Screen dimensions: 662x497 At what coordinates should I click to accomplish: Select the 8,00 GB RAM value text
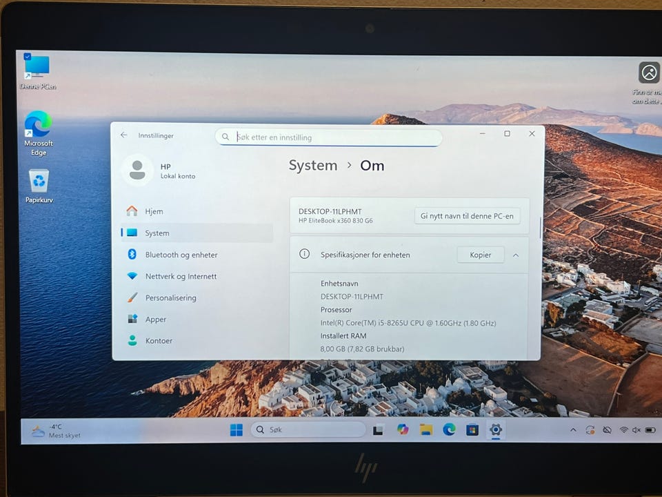pos(362,349)
